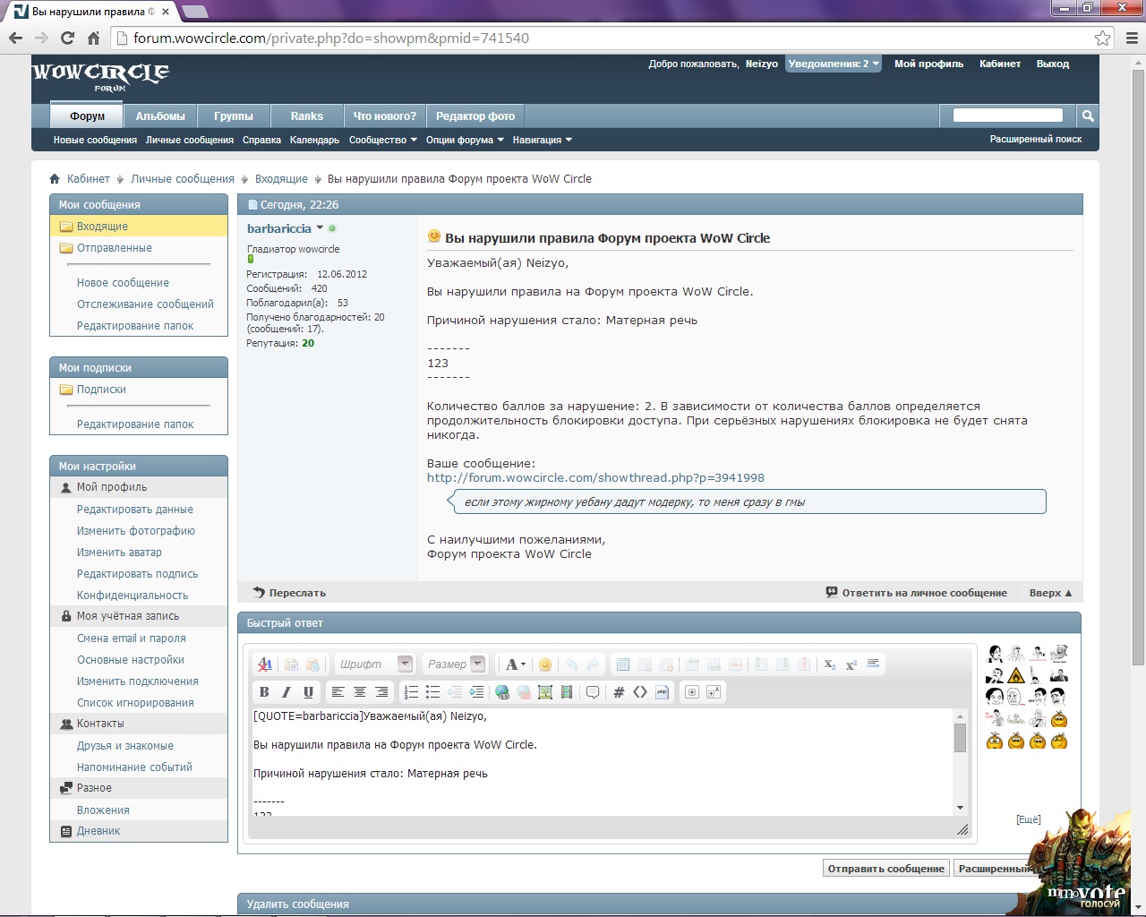Wrap selection in PHP tags
This screenshot has height=917, width=1146.
[663, 692]
